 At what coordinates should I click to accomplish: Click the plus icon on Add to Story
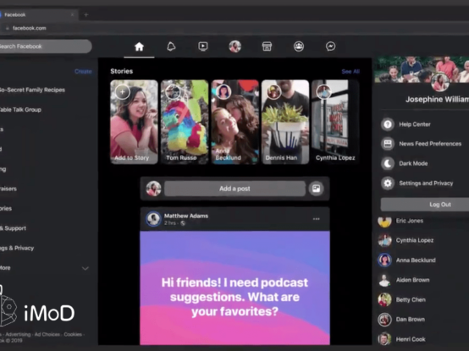click(123, 92)
